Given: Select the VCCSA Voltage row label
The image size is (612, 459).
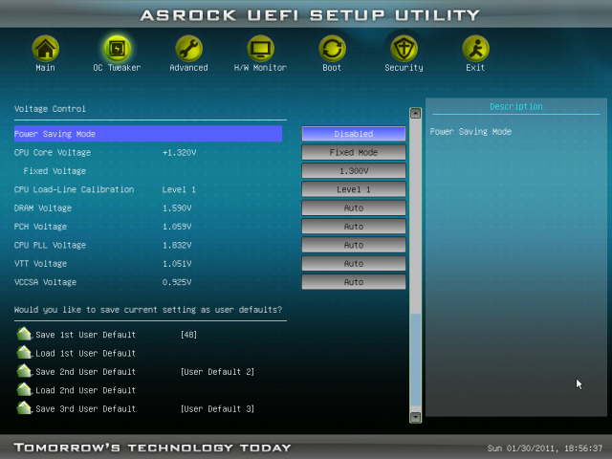Looking at the screenshot, I should (45, 282).
